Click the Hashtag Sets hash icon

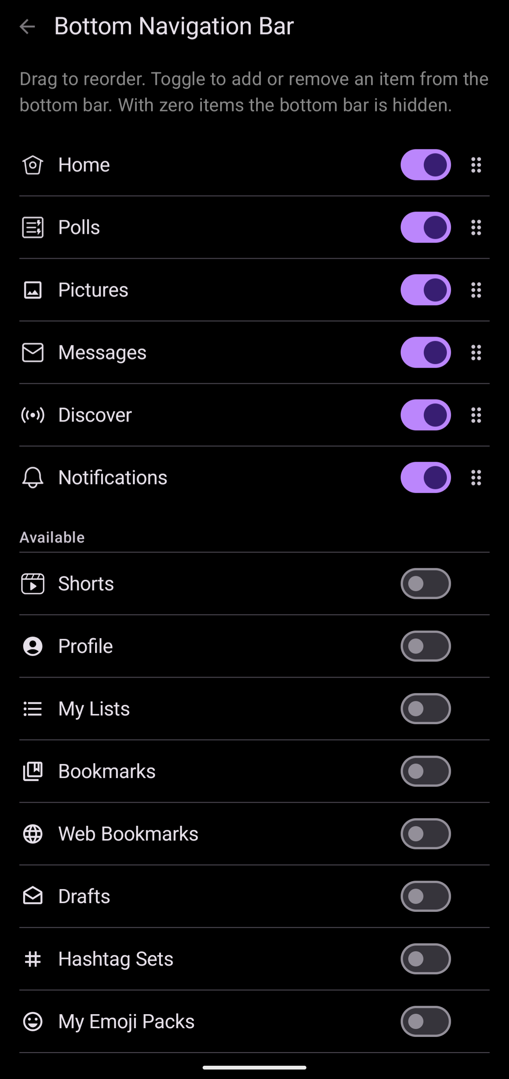coord(33,959)
